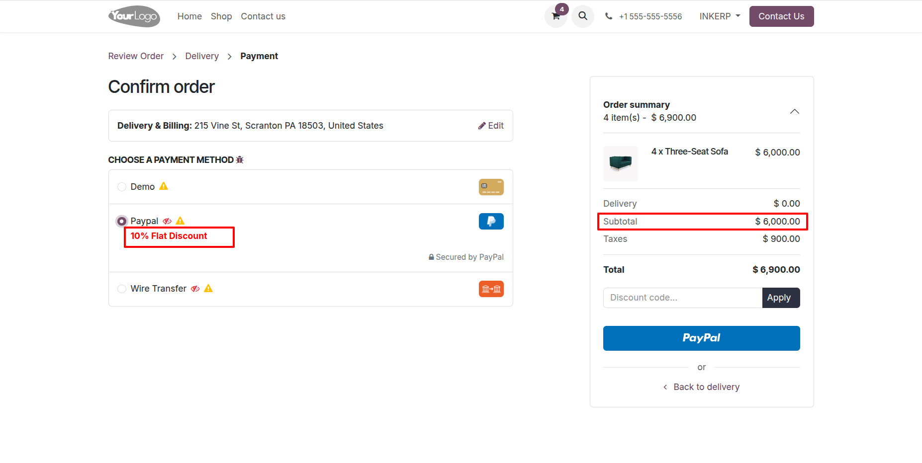
Task: Go back to Delivery breadcrumb step
Action: [202, 56]
